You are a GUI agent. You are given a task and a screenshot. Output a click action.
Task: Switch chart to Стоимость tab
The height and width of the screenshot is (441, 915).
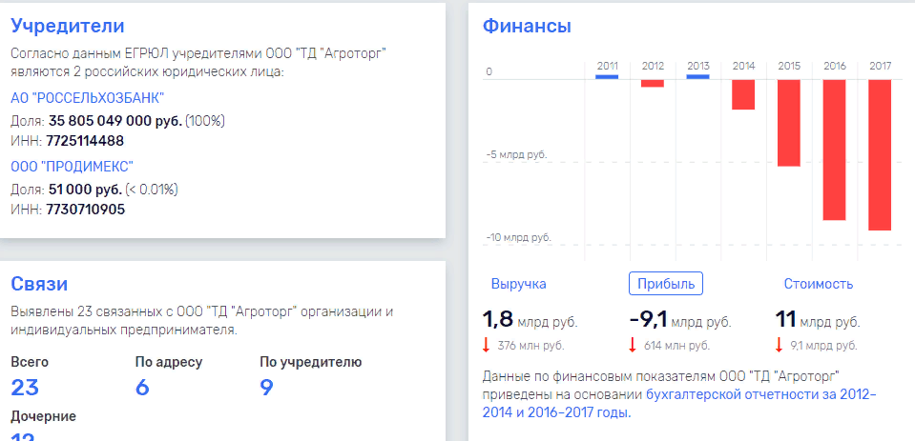[x=818, y=284]
